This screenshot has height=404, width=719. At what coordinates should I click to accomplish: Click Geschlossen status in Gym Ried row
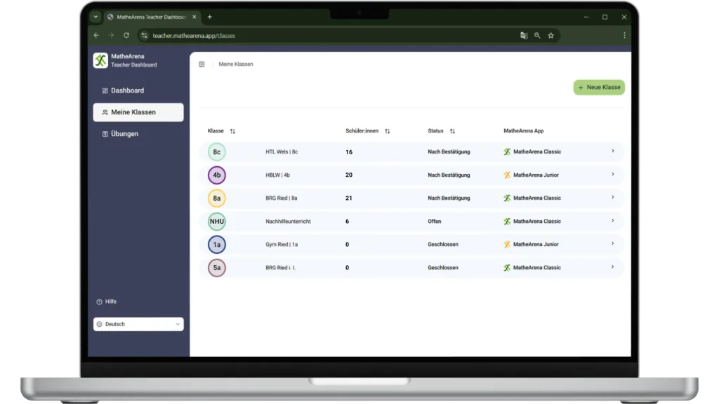tap(443, 245)
